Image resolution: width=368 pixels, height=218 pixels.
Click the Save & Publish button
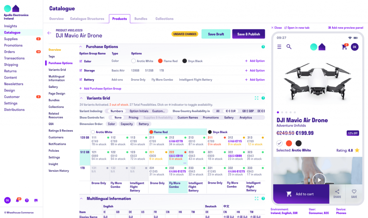coord(248,34)
